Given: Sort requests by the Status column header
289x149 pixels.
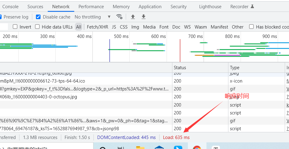Looking at the screenshot, I should (x=180, y=67).
